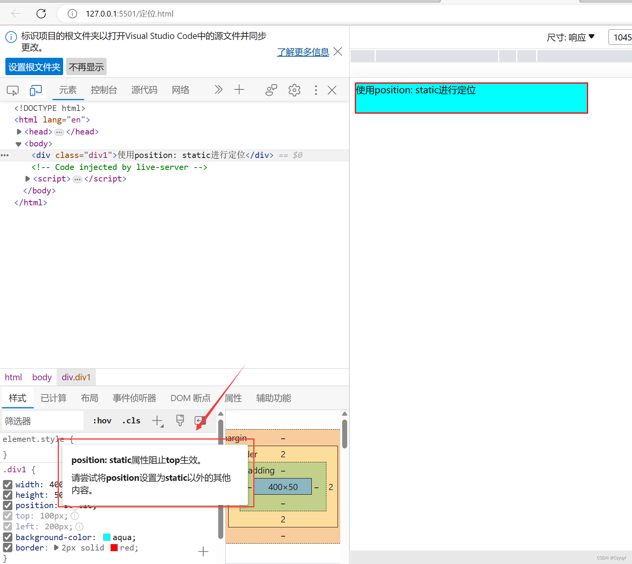The width and height of the screenshot is (632, 564).
Task: Open red color swatch picker
Action: click(x=114, y=547)
